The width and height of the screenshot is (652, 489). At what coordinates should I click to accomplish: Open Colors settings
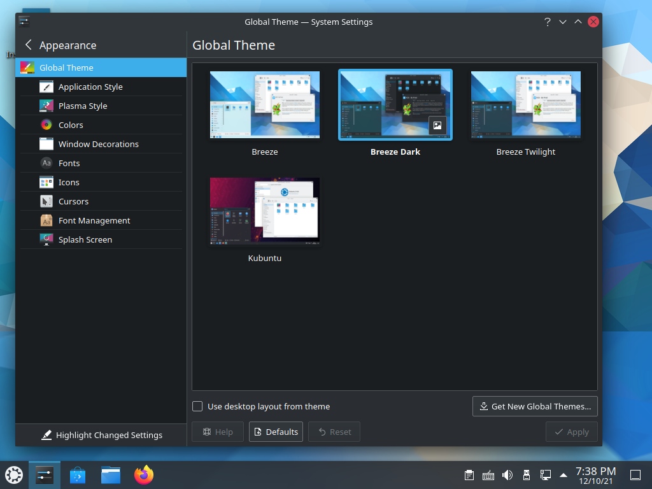[101, 125]
